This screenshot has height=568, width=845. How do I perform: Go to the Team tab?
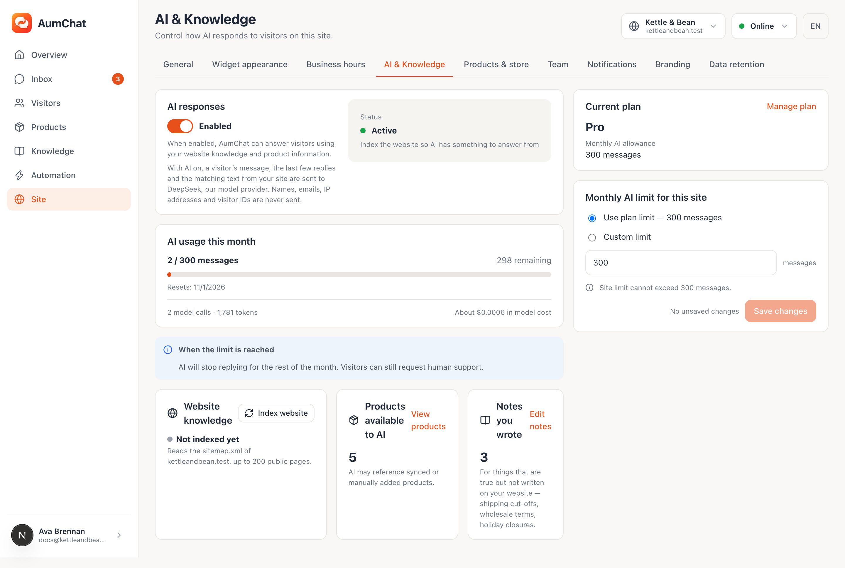(x=558, y=65)
